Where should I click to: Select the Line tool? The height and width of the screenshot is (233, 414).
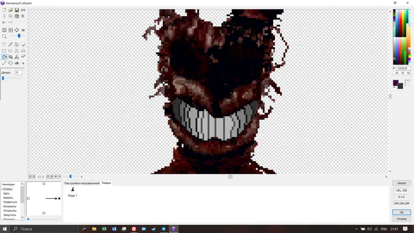point(23,44)
